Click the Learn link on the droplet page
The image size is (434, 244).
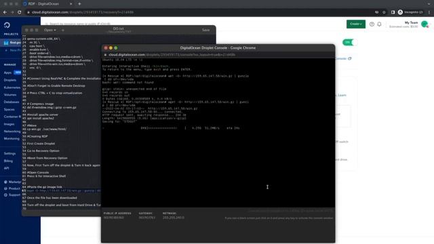click(x=342, y=95)
